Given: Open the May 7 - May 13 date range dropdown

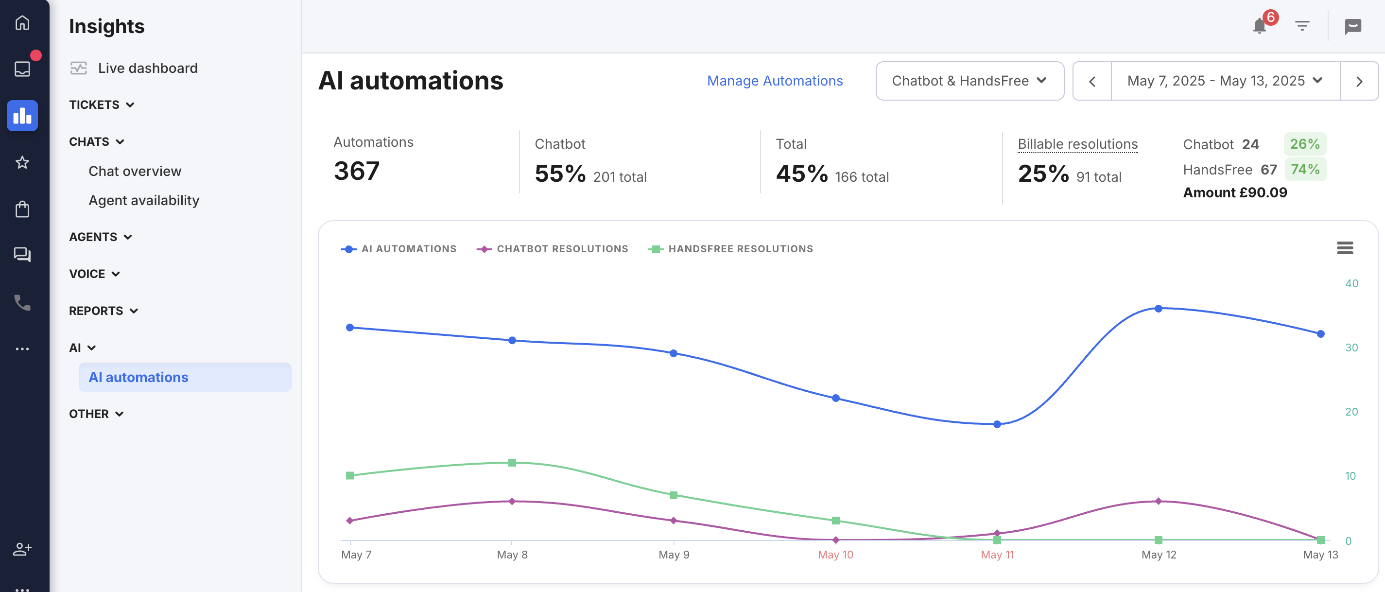Looking at the screenshot, I should (x=1225, y=81).
